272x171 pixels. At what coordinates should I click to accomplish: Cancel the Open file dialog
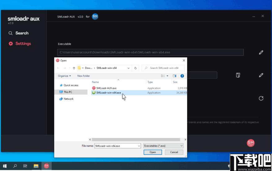click(x=174, y=152)
